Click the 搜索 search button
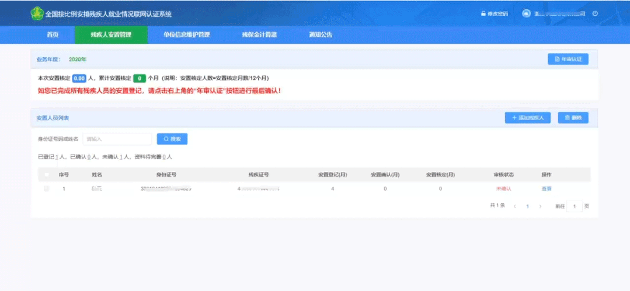The width and height of the screenshot is (630, 291). 172,139
